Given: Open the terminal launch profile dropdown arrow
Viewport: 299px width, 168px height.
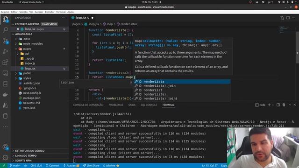Looking at the screenshot, I should click(273, 105).
